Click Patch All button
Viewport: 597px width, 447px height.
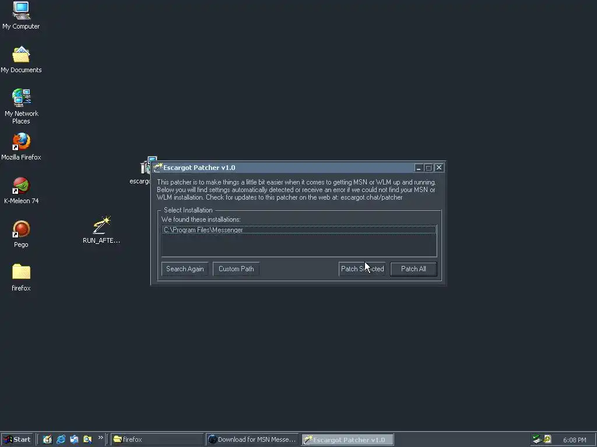point(413,269)
